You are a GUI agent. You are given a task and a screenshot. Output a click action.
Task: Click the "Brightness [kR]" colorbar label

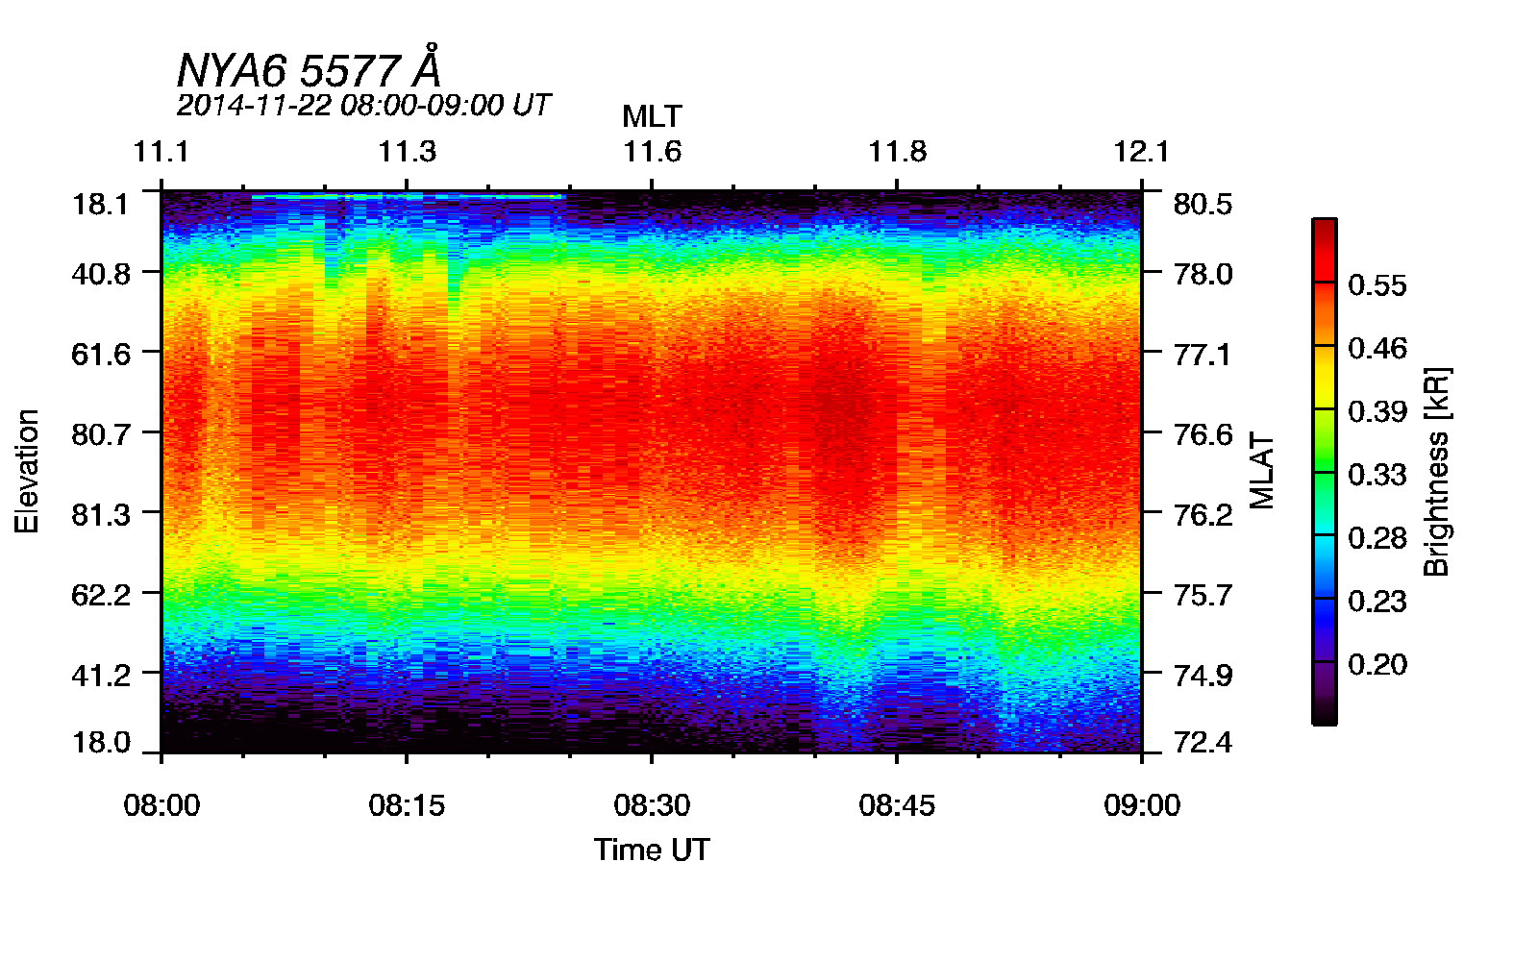(1436, 471)
